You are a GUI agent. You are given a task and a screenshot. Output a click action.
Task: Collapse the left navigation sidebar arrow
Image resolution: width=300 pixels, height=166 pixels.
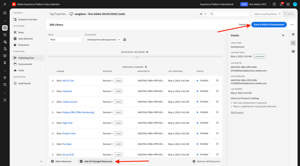[x=41, y=162]
